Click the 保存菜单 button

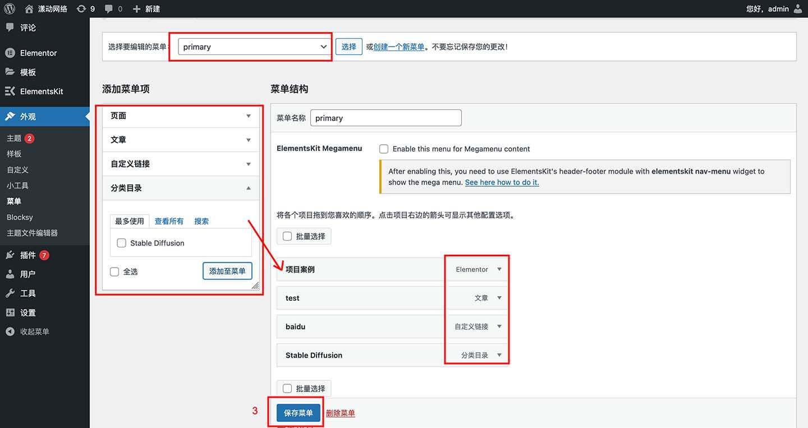click(299, 413)
